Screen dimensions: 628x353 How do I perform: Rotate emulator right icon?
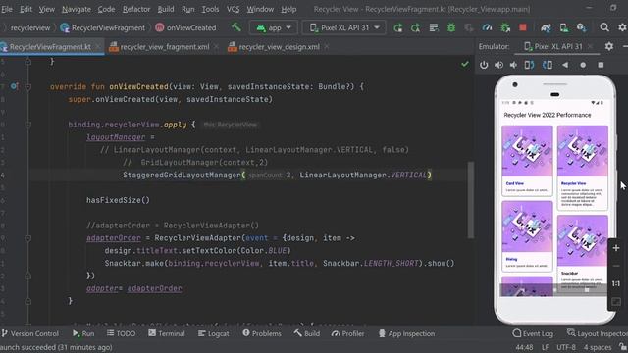coord(548,65)
